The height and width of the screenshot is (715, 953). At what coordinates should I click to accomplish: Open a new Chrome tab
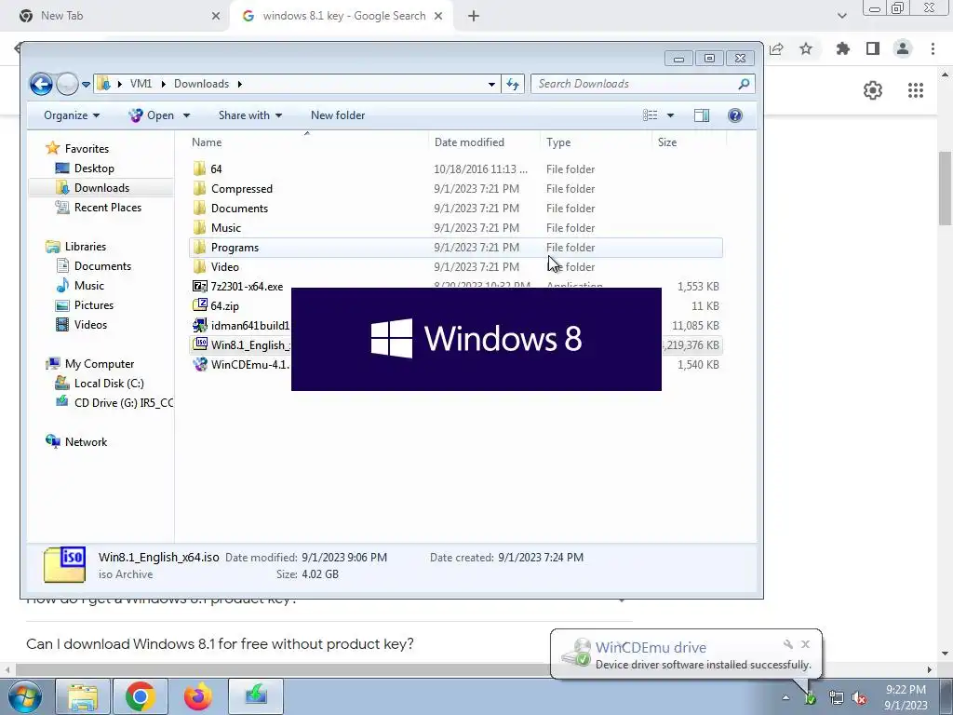tap(474, 17)
